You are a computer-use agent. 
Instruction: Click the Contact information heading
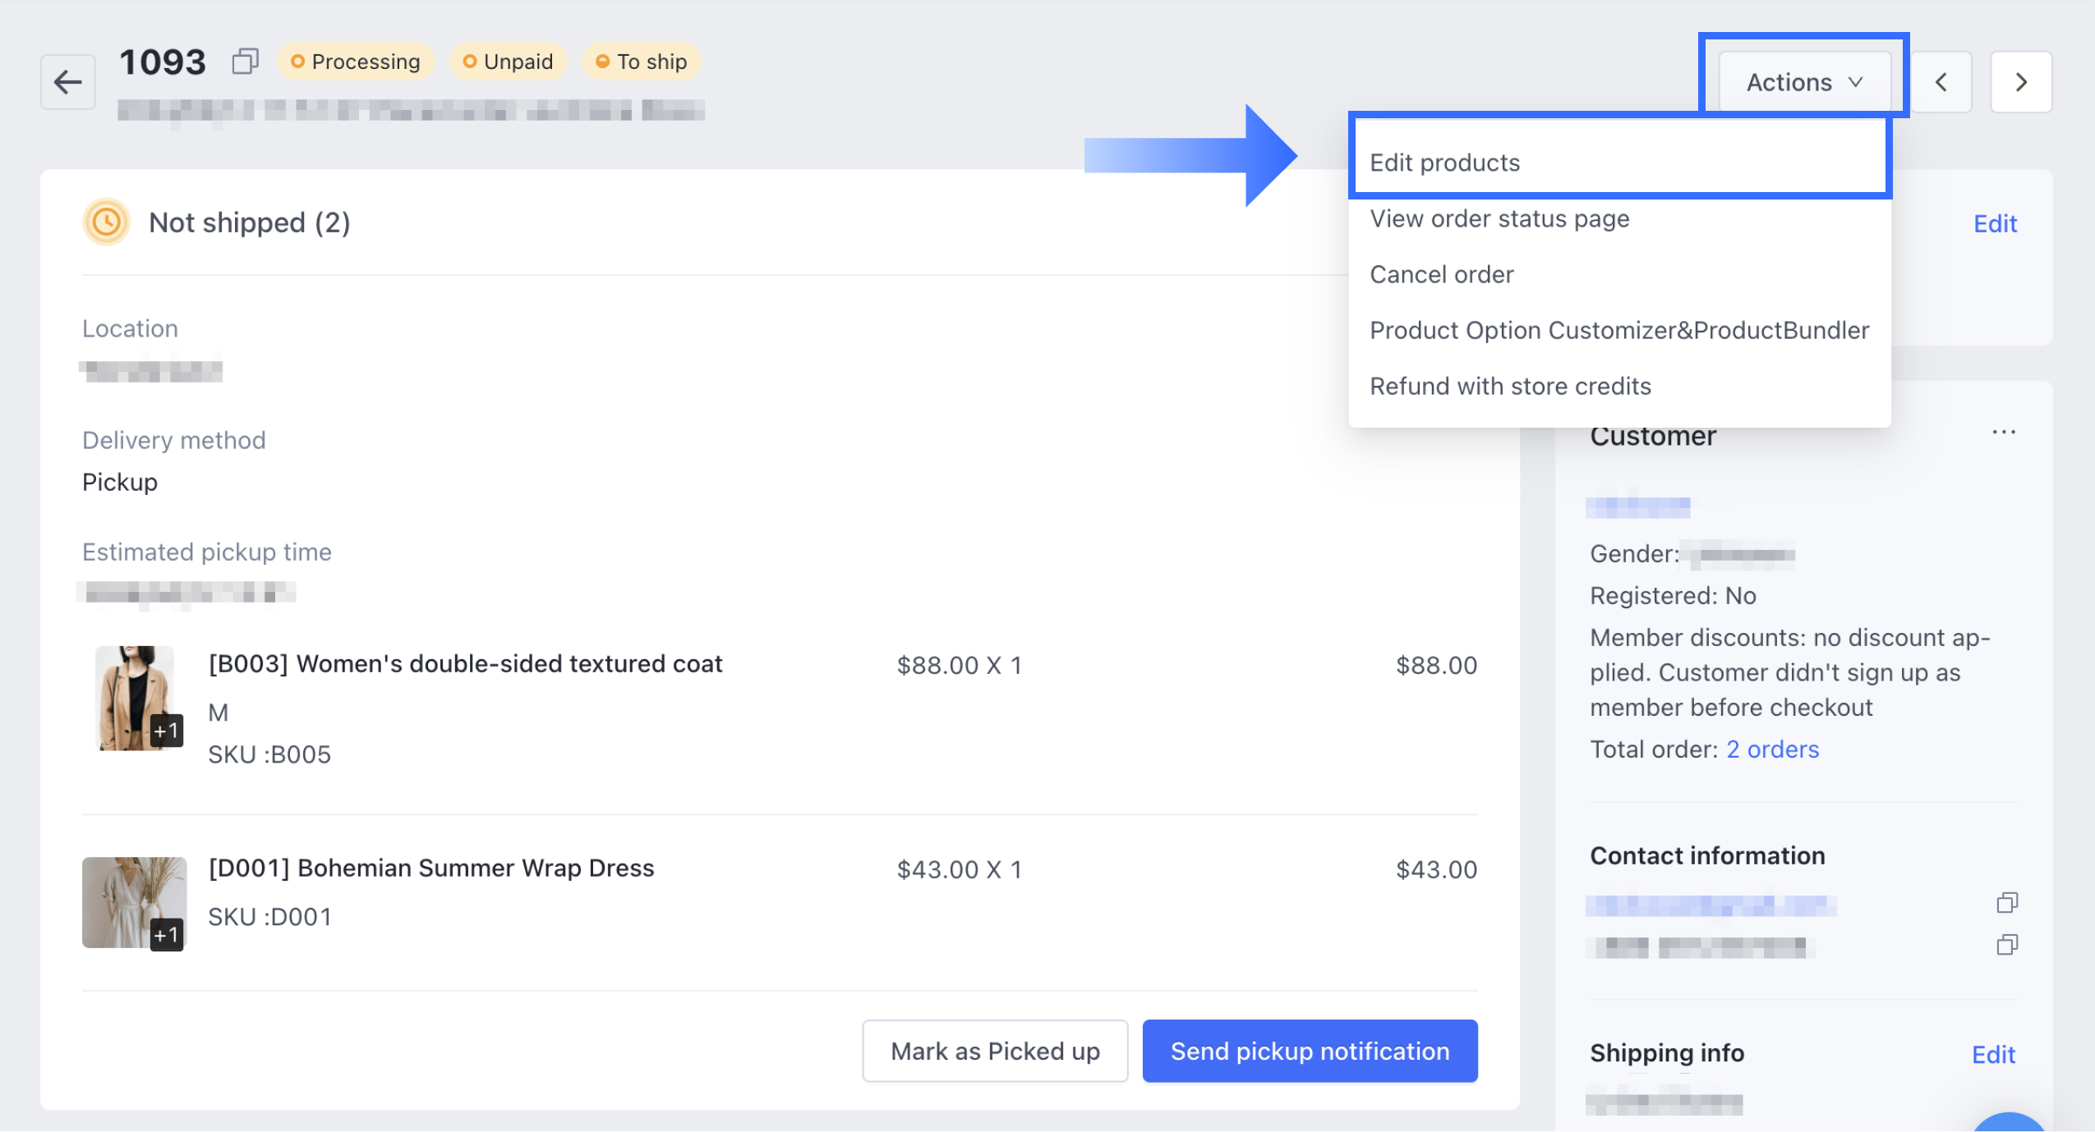point(1707,856)
